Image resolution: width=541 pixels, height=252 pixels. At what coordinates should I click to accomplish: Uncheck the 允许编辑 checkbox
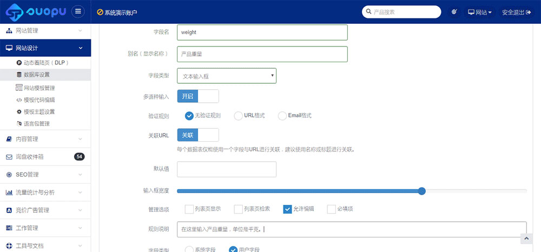[x=287, y=209]
